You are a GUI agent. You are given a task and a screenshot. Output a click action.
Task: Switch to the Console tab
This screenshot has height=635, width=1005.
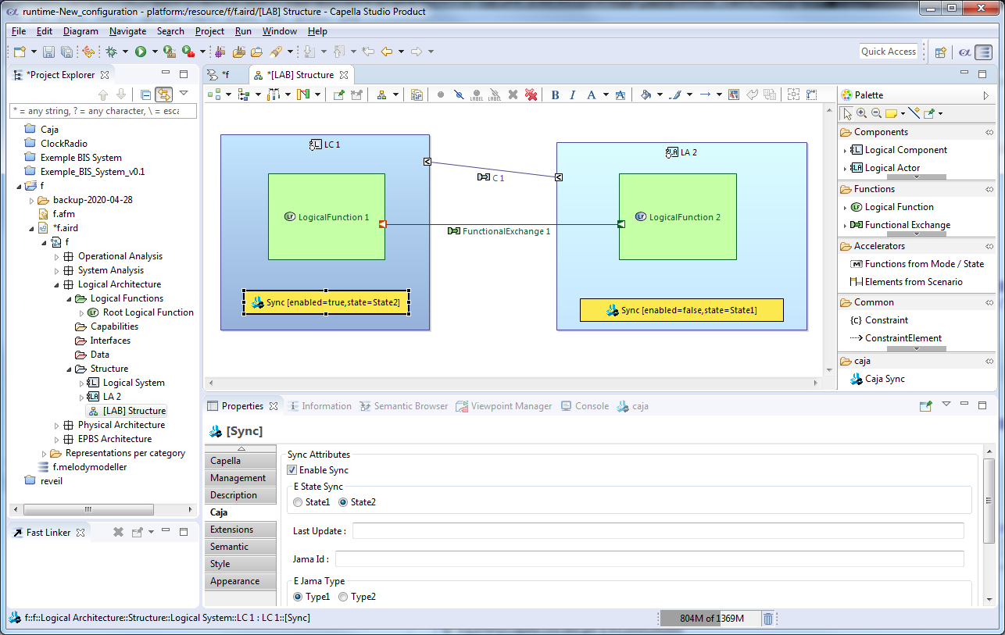[x=585, y=406]
